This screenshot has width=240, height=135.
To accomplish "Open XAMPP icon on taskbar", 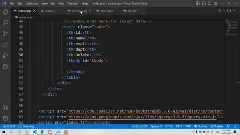I will point(50,132).
